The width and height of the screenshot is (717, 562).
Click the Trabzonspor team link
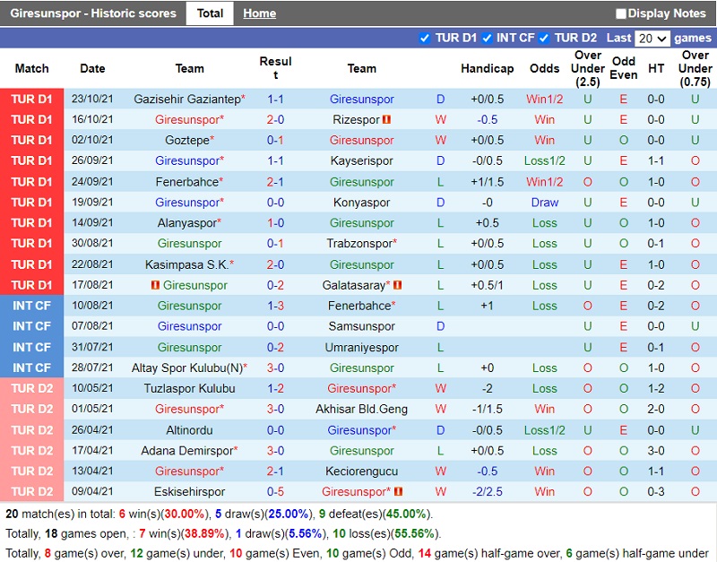tap(358, 244)
